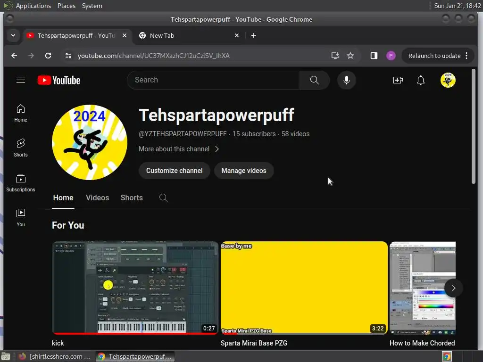Image resolution: width=483 pixels, height=362 pixels.
Task: Select the channel Home tab
Action: tap(63, 197)
